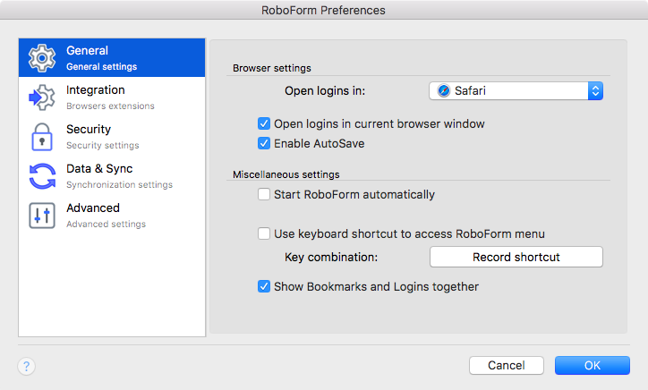Open help with the question mark button
Screen dimensions: 648x390
click(x=27, y=366)
